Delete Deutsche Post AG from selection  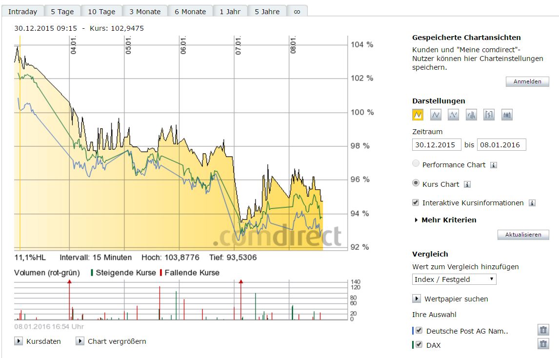[543, 330]
